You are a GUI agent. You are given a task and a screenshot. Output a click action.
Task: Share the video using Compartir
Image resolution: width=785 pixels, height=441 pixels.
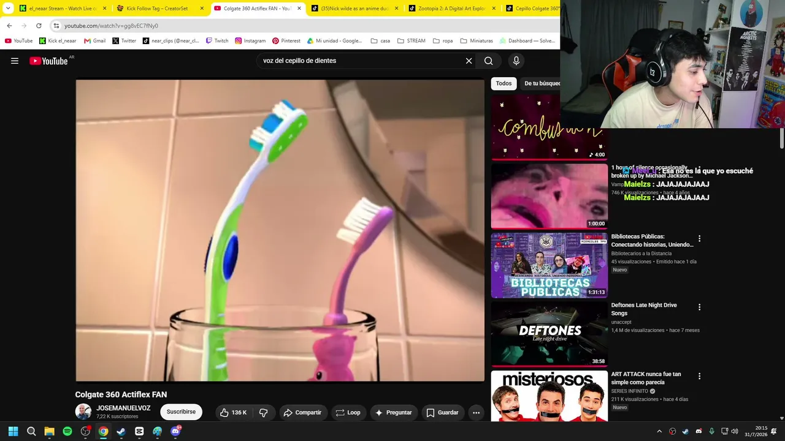point(302,413)
